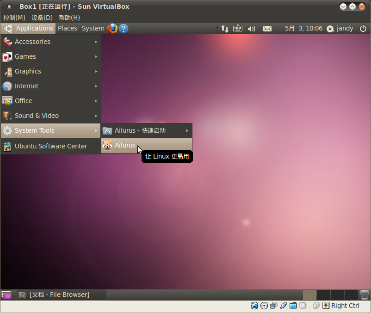Image resolution: width=371 pixels, height=313 pixels.
Task: Click the VirtualBox optical disc status icon
Action: point(264,306)
